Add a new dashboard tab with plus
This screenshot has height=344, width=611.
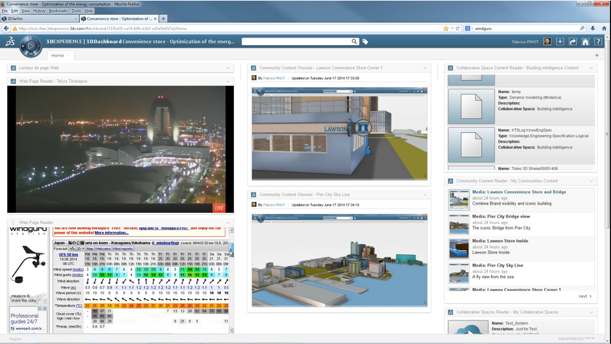tap(597, 55)
